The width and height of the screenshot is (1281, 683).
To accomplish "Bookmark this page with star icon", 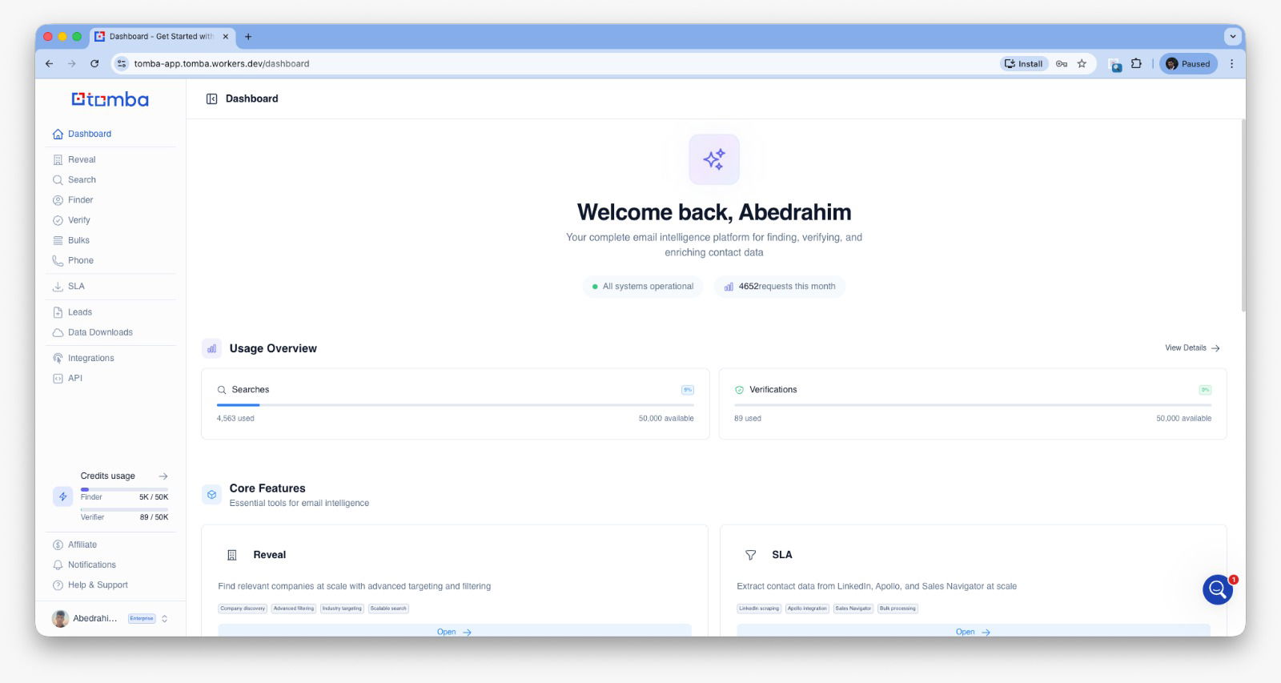I will [x=1082, y=64].
